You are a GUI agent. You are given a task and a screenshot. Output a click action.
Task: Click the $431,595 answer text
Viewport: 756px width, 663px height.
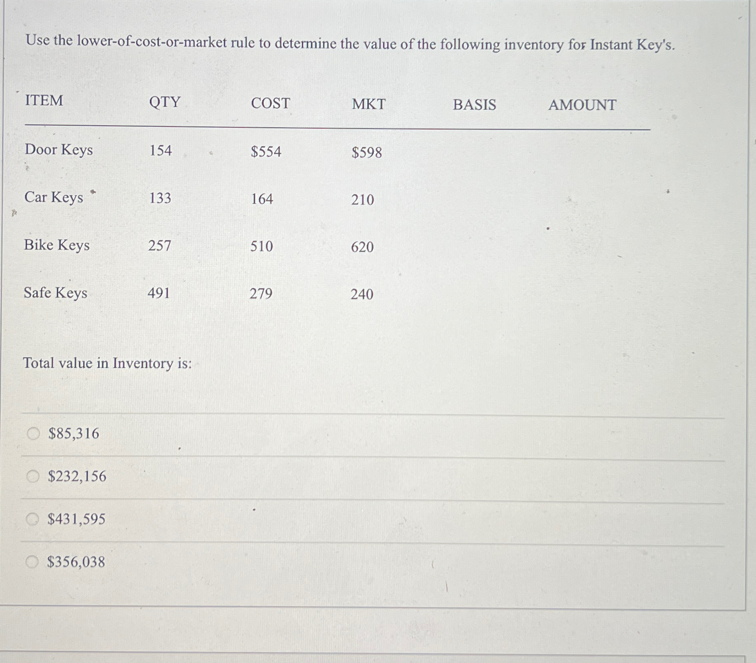click(76, 519)
